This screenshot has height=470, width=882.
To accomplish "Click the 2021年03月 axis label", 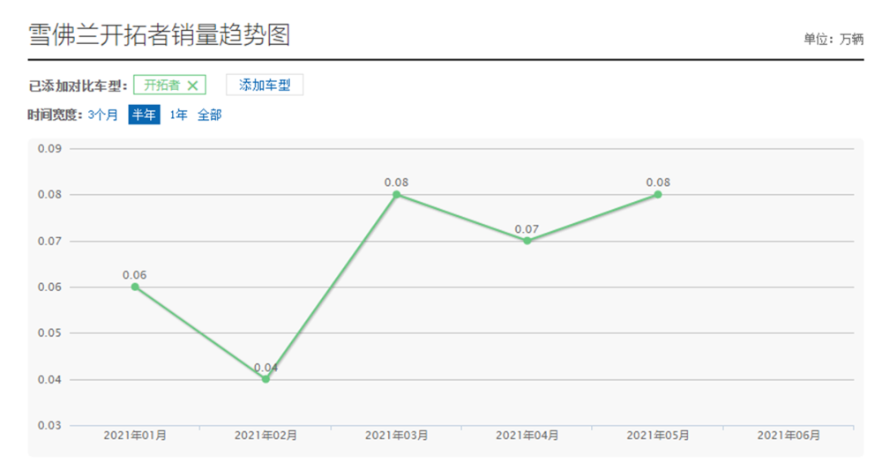I will pyautogui.click(x=397, y=435).
